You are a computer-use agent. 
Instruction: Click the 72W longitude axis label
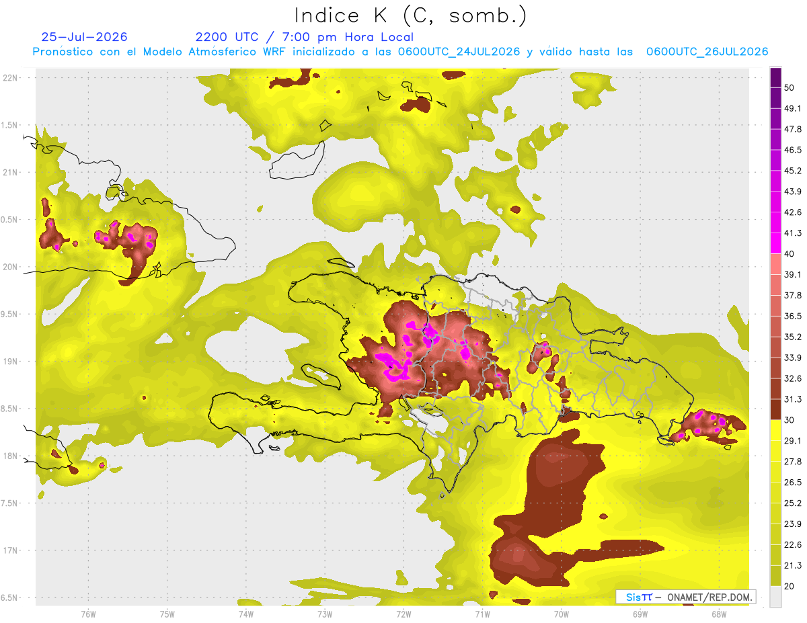coord(403,614)
